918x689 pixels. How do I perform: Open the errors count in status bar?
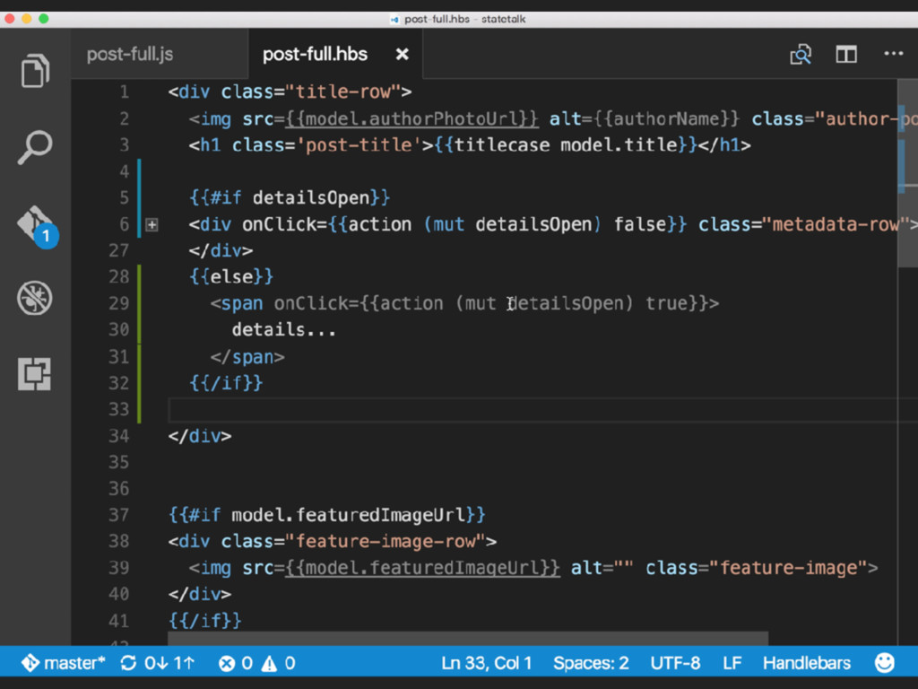pyautogui.click(x=236, y=663)
